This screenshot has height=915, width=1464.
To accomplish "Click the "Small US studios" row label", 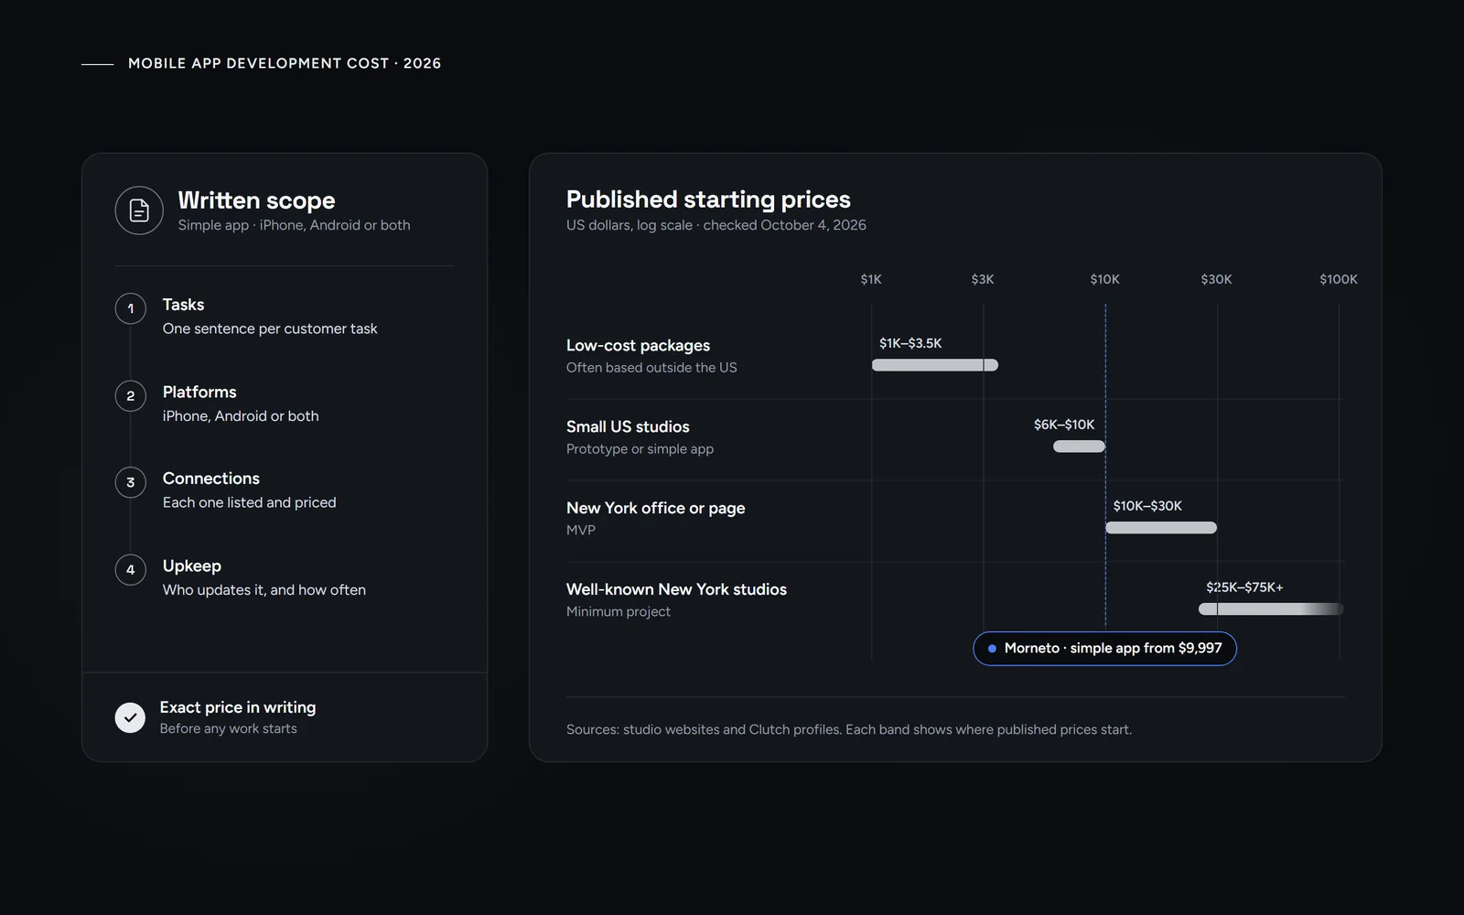I will (628, 426).
